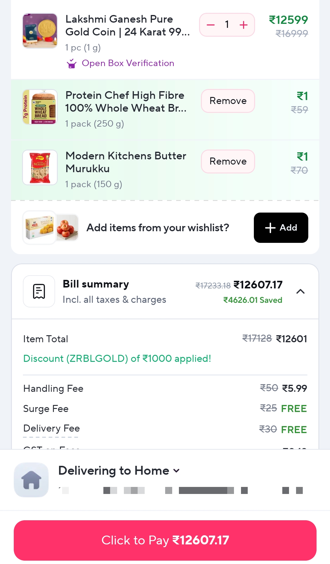The height and width of the screenshot is (564, 330).
Task: Tap the Home address icon
Action: (31, 480)
